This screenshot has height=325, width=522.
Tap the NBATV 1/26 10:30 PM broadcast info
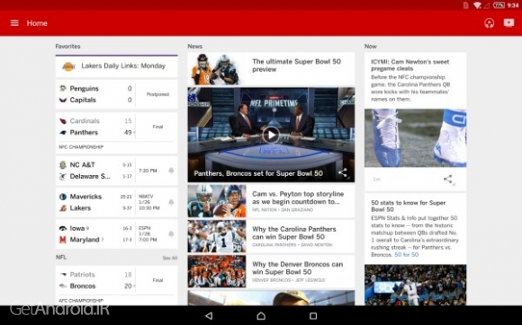[x=149, y=202]
